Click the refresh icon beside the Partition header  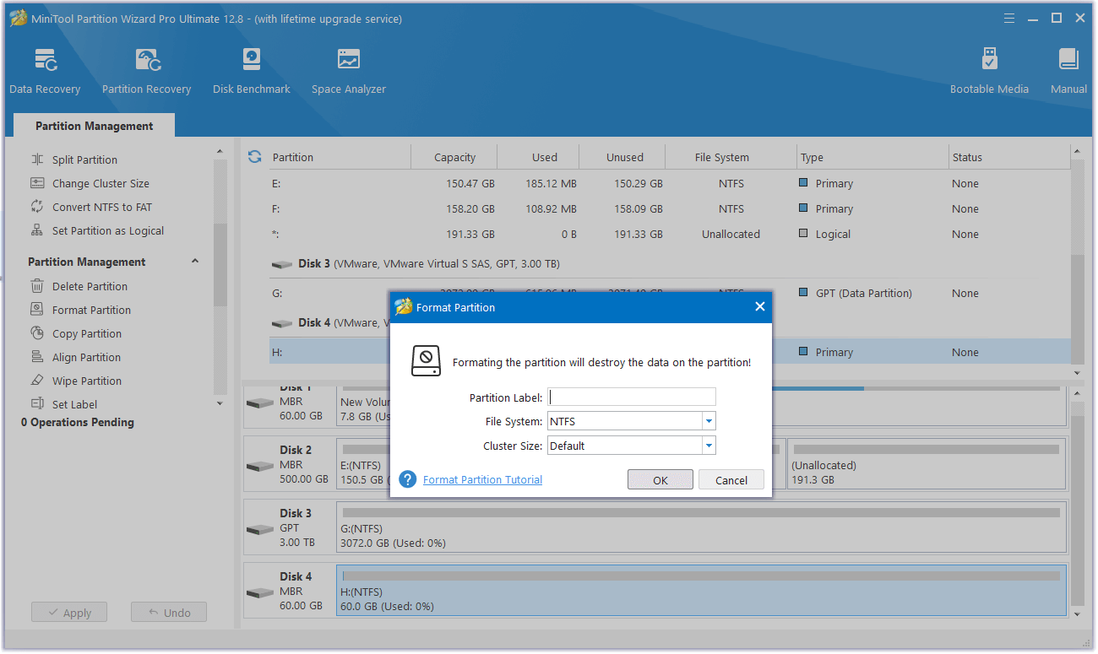pyautogui.click(x=254, y=157)
